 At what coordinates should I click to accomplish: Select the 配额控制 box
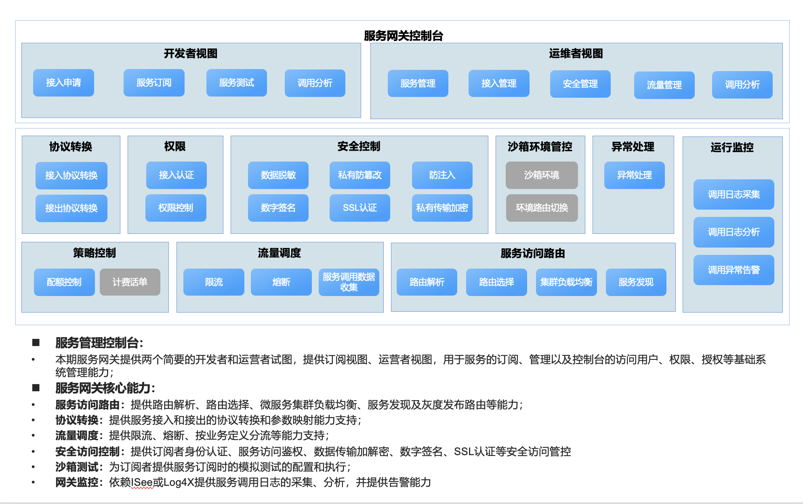point(64,282)
